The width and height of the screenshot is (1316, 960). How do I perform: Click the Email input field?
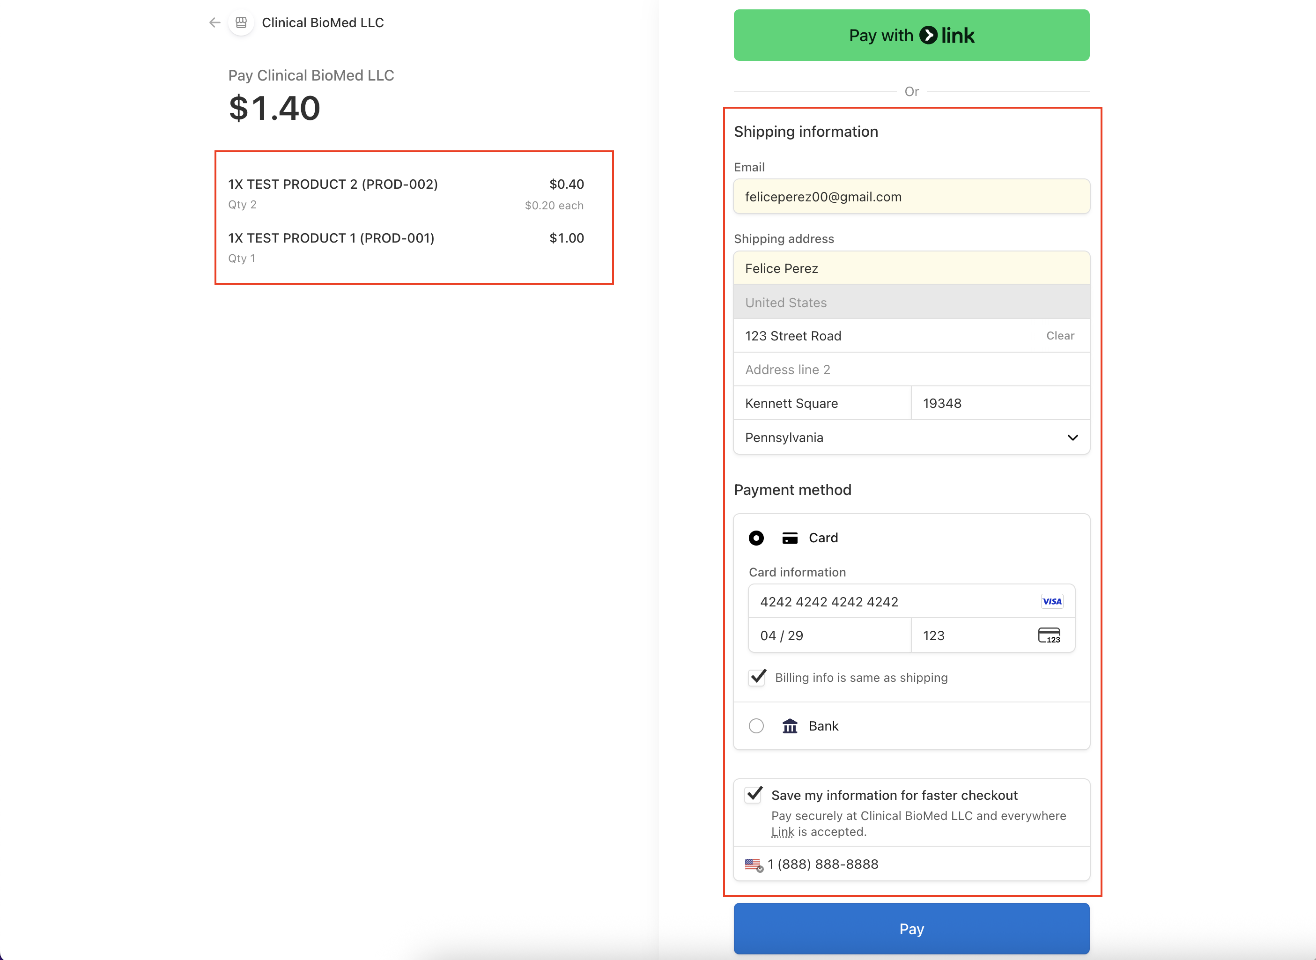pos(911,197)
